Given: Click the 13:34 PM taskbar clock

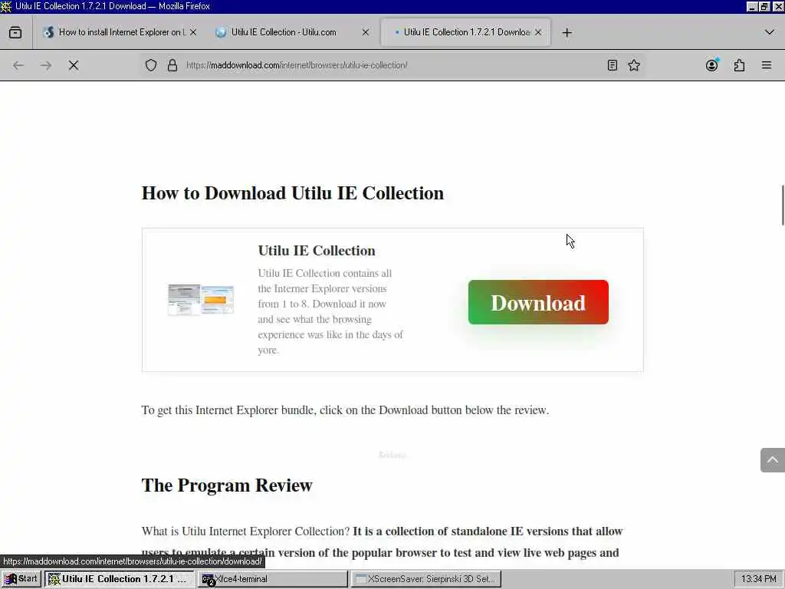Looking at the screenshot, I should coord(758,579).
